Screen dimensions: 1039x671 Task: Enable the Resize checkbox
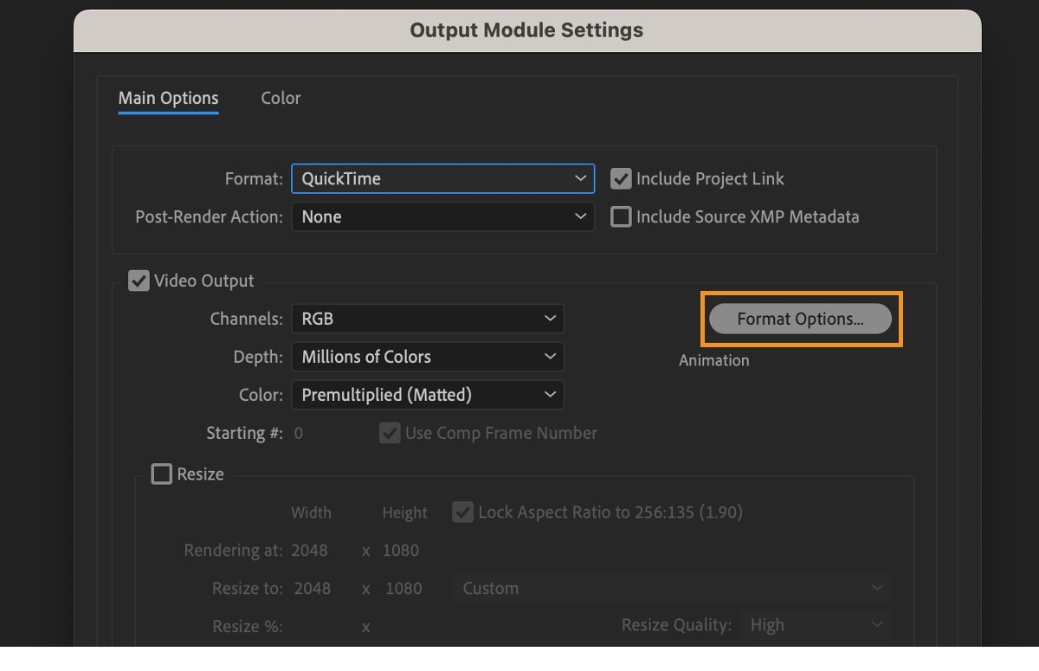tap(161, 474)
